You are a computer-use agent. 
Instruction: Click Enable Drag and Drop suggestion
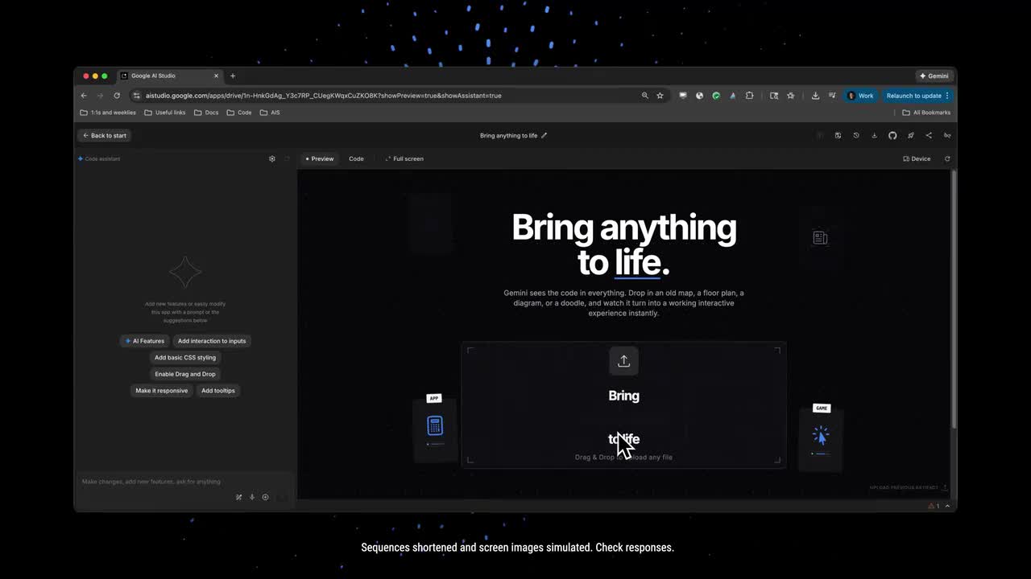point(185,374)
